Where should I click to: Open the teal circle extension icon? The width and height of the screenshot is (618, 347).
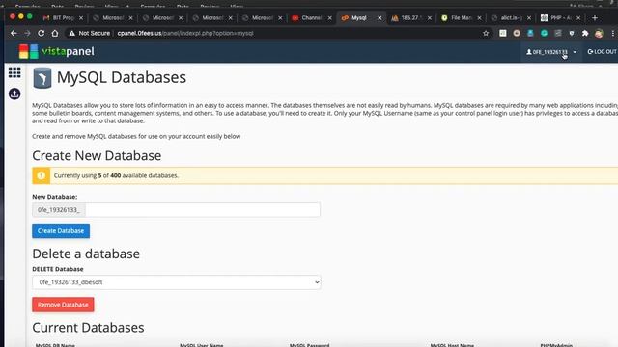click(545, 34)
